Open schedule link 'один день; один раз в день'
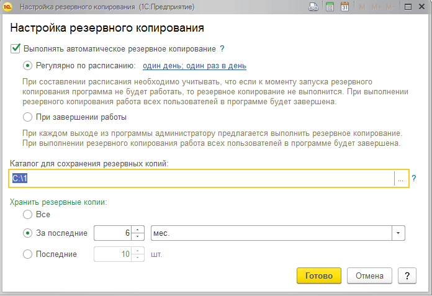This screenshot has height=296, width=432. pyautogui.click(x=194, y=66)
